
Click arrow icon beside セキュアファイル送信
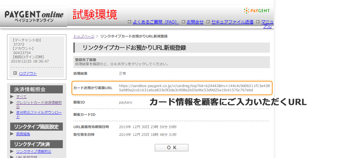pyautogui.click(x=208, y=22)
